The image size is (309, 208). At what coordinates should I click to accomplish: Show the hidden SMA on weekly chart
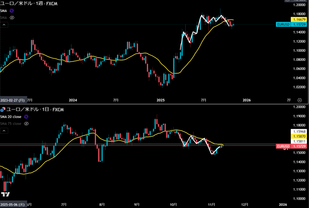(x=12, y=17)
